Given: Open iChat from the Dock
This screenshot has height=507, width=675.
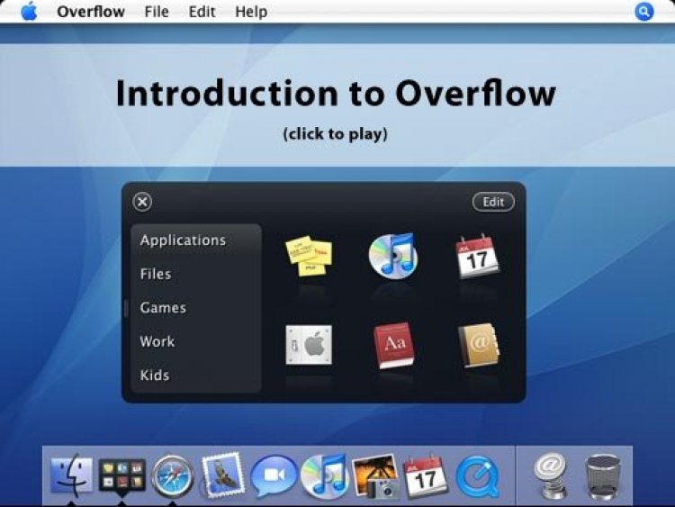Looking at the screenshot, I should point(274,476).
